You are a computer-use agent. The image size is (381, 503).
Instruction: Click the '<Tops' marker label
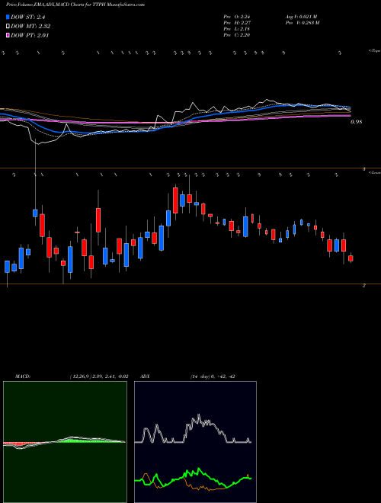[374, 51]
